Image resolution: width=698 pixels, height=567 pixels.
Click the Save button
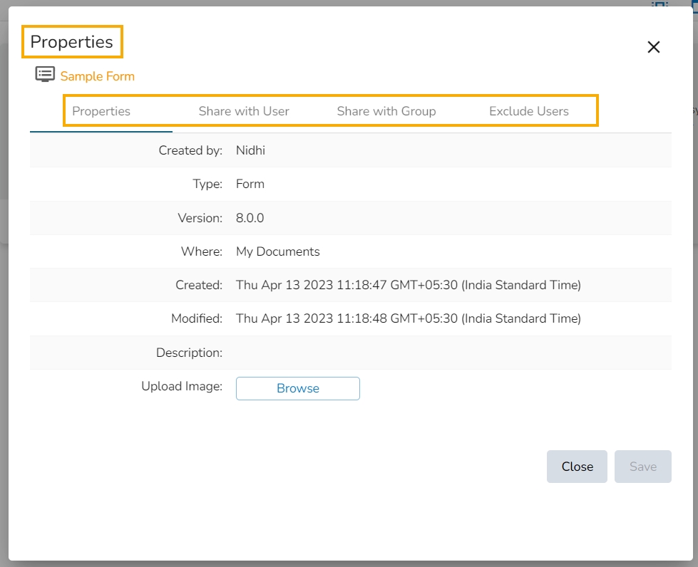click(x=643, y=467)
